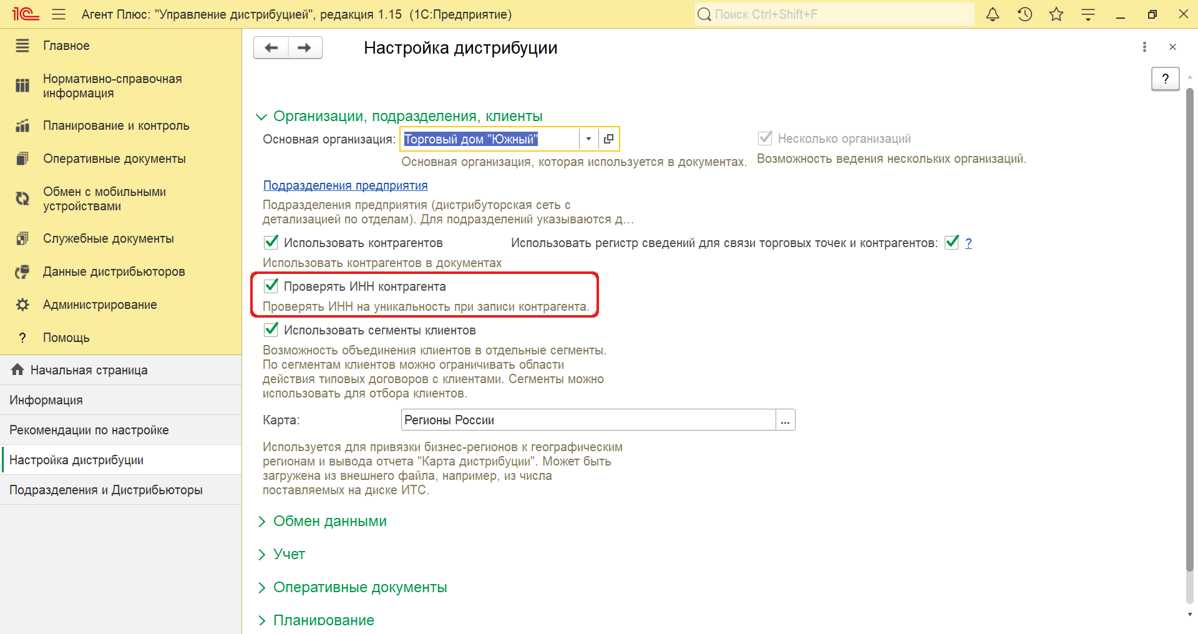Viewport: 1198px width, 634px height.
Task: Open Администрирование gear icon
Action: tap(22, 305)
